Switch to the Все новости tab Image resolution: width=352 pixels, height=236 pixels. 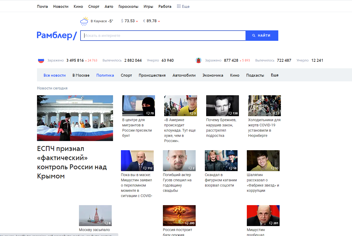point(55,75)
